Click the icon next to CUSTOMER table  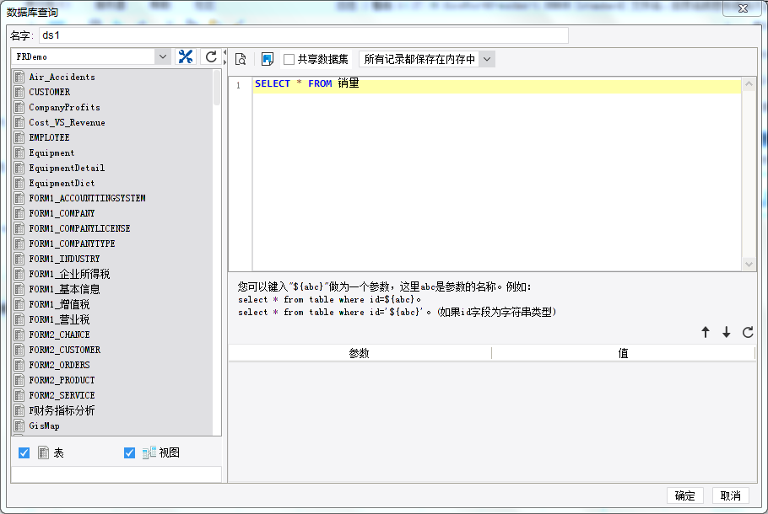click(x=19, y=92)
